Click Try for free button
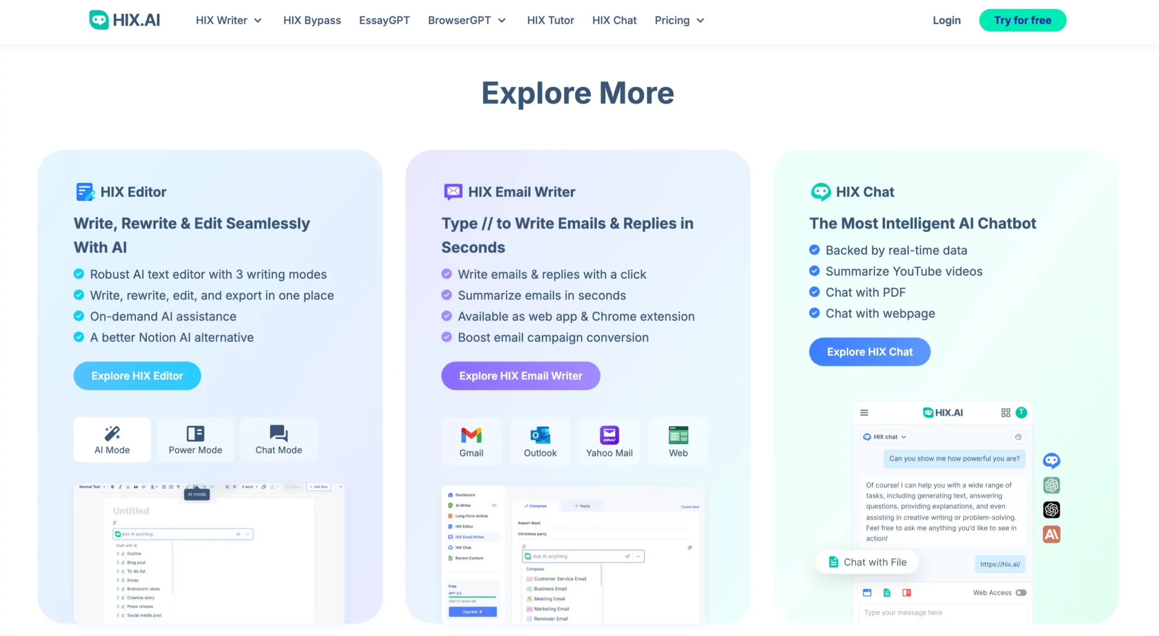The width and height of the screenshot is (1159, 636). click(x=1022, y=20)
